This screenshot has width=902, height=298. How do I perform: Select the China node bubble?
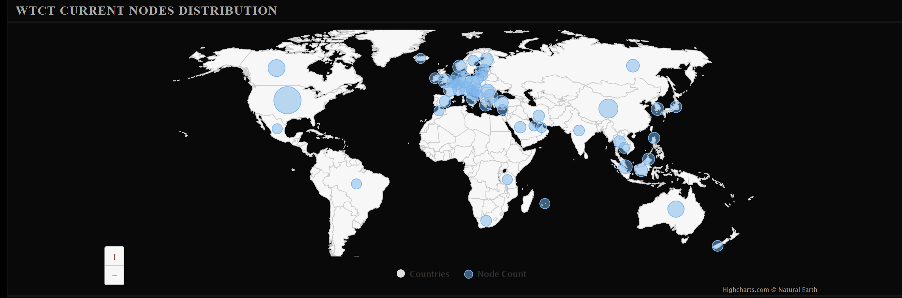point(608,108)
